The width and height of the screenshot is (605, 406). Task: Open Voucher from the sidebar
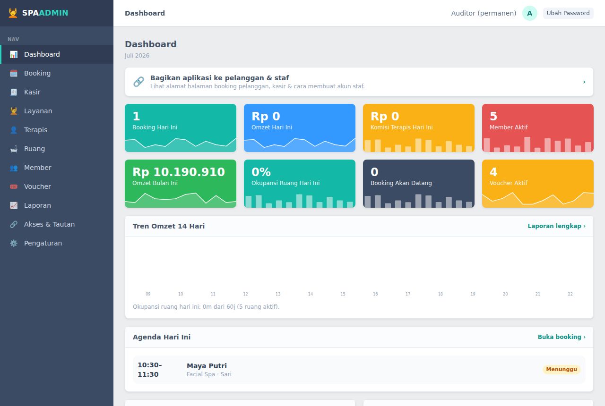tap(57, 186)
